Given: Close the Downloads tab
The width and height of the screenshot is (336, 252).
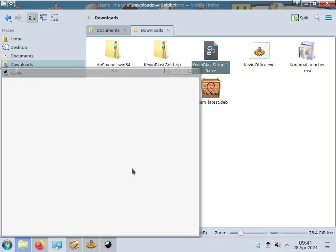Looking at the screenshot, I should point(168,30).
